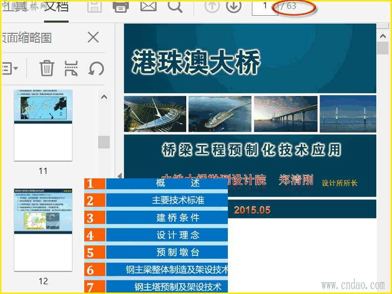Click the 页面缩略图 panel title
This screenshot has height=294, width=392.
(27, 38)
